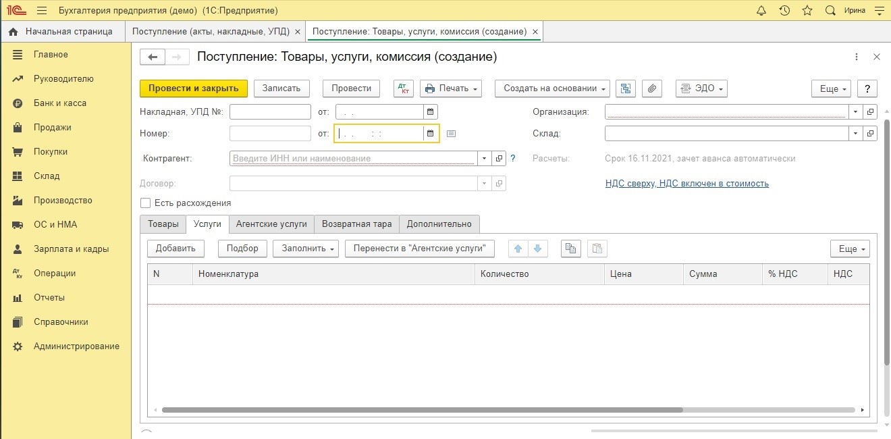Expand the Организация dropdown list
The image size is (891, 439).
coord(856,112)
